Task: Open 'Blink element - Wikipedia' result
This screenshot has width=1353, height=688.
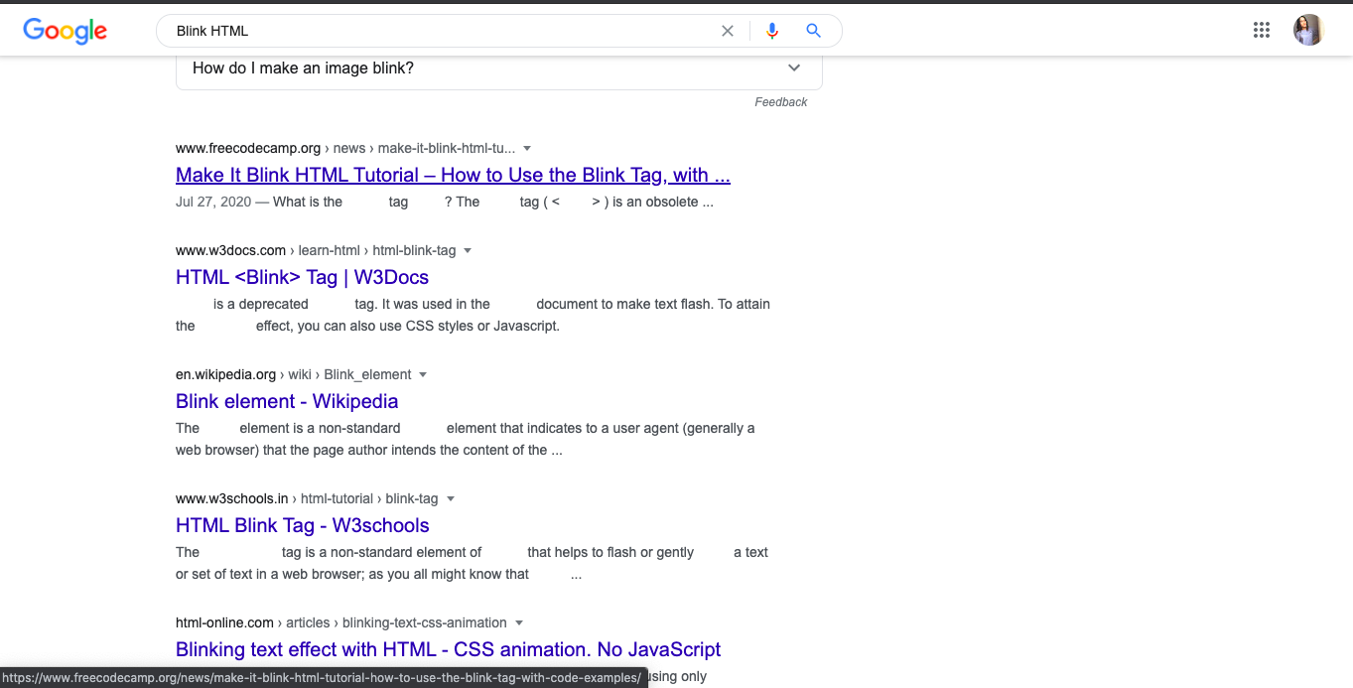Action: point(287,402)
